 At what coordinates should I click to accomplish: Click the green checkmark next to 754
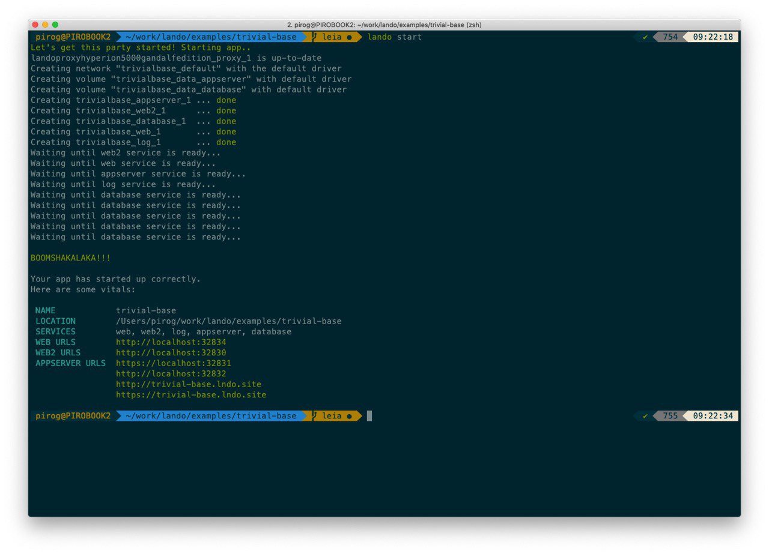tap(645, 37)
